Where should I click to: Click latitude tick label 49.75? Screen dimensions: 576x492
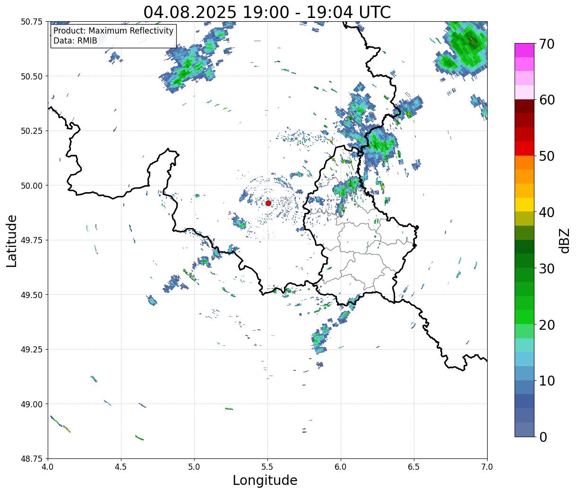32,240
